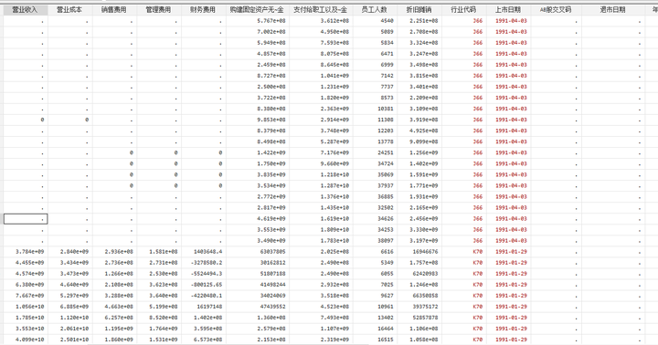Click operating cost cell 2.840e+09
Image resolution: width=658 pixels, height=345 pixels.
tap(70, 252)
